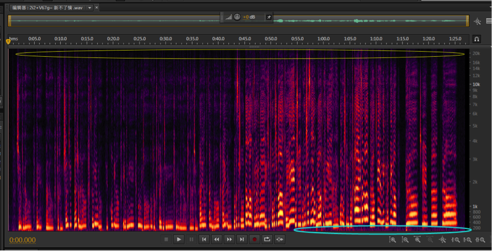
Task: Click the red Record button
Action: click(255, 240)
